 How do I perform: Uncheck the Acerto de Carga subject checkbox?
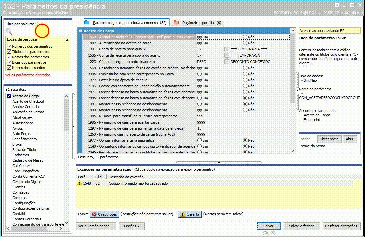pyautogui.click(x=9, y=96)
